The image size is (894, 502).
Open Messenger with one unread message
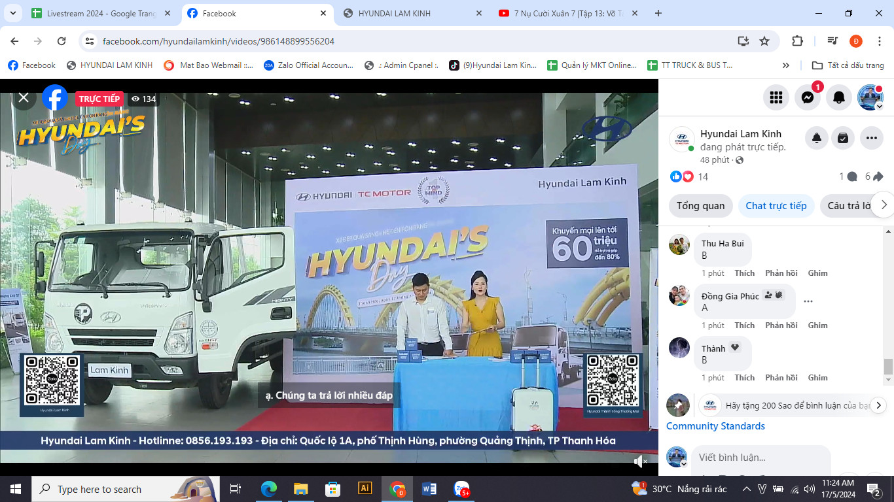(x=808, y=97)
